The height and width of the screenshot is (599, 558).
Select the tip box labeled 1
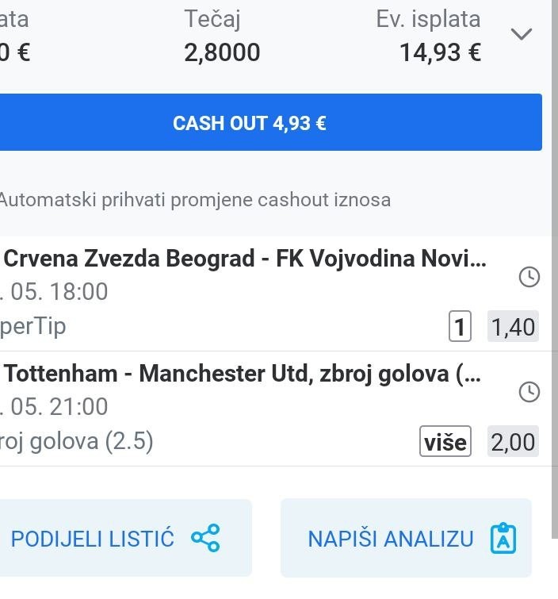point(460,326)
